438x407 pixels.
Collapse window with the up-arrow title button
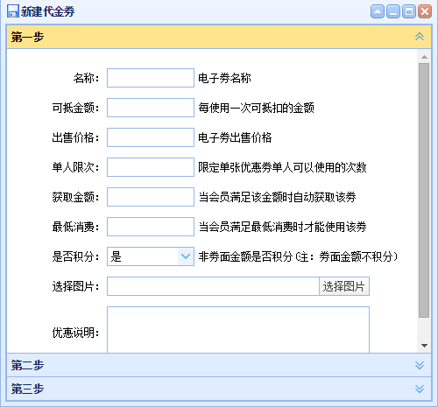pos(378,11)
